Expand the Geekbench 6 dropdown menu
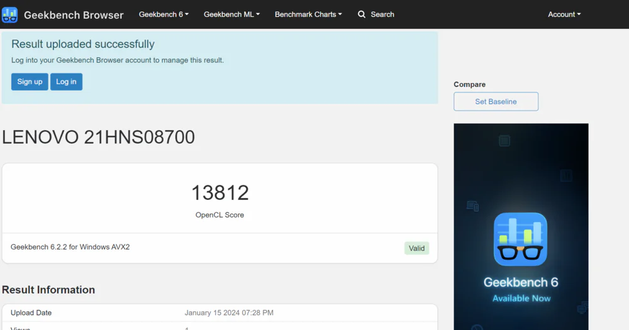 pyautogui.click(x=164, y=14)
